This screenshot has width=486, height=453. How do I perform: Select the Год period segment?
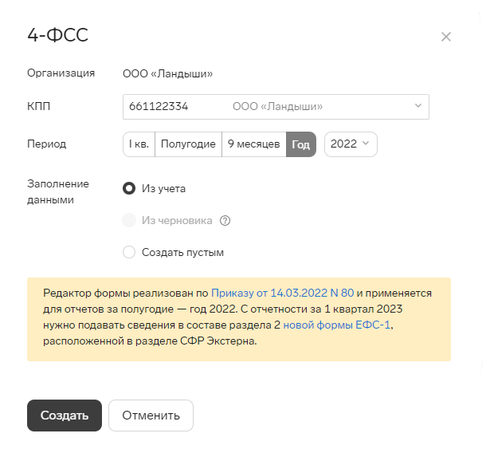(301, 144)
